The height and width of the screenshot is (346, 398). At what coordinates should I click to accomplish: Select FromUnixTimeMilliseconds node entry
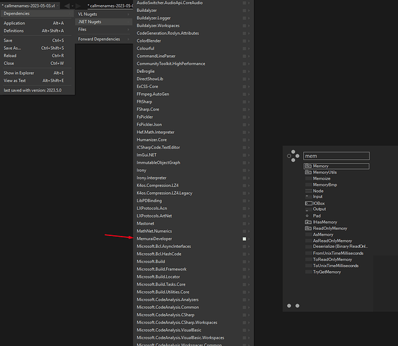click(x=338, y=253)
